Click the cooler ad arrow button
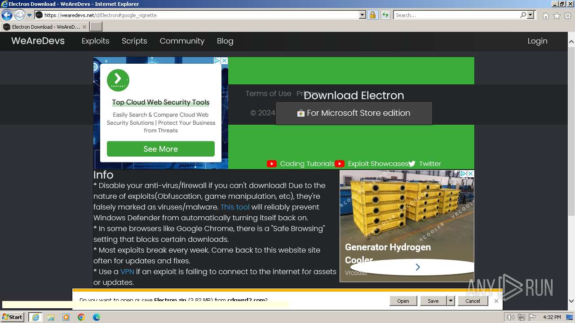575x323 pixels. pos(418,267)
